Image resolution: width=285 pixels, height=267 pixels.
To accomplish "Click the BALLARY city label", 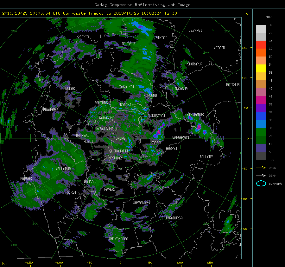I will (x=206, y=157).
